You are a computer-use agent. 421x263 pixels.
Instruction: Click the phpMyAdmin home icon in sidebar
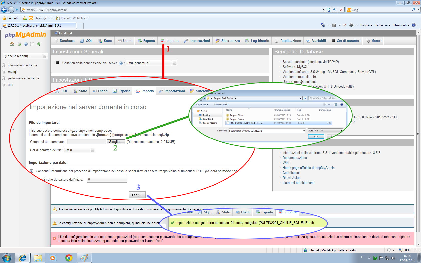click(12, 44)
